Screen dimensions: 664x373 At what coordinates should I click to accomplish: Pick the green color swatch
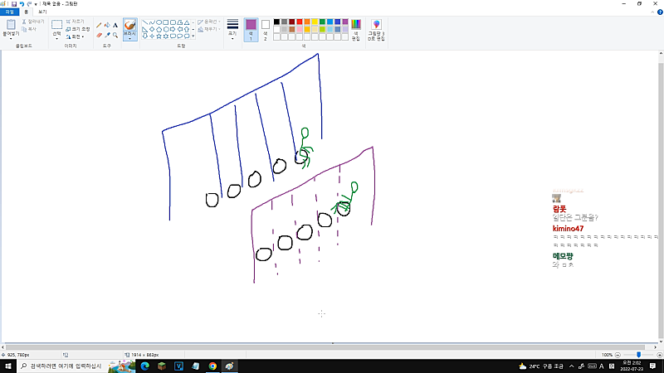click(x=322, y=22)
